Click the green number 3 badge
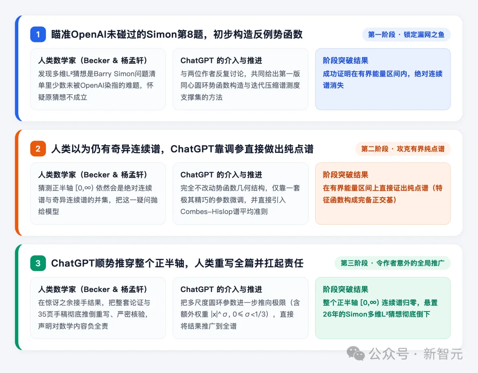Viewport: 478px width, 373px height. click(38, 263)
